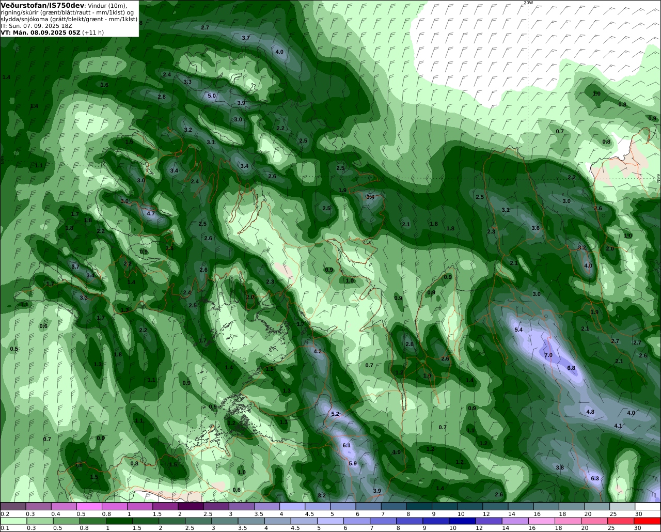
Task: Click the 0.2 label under the legend
Action: [x=5, y=514]
